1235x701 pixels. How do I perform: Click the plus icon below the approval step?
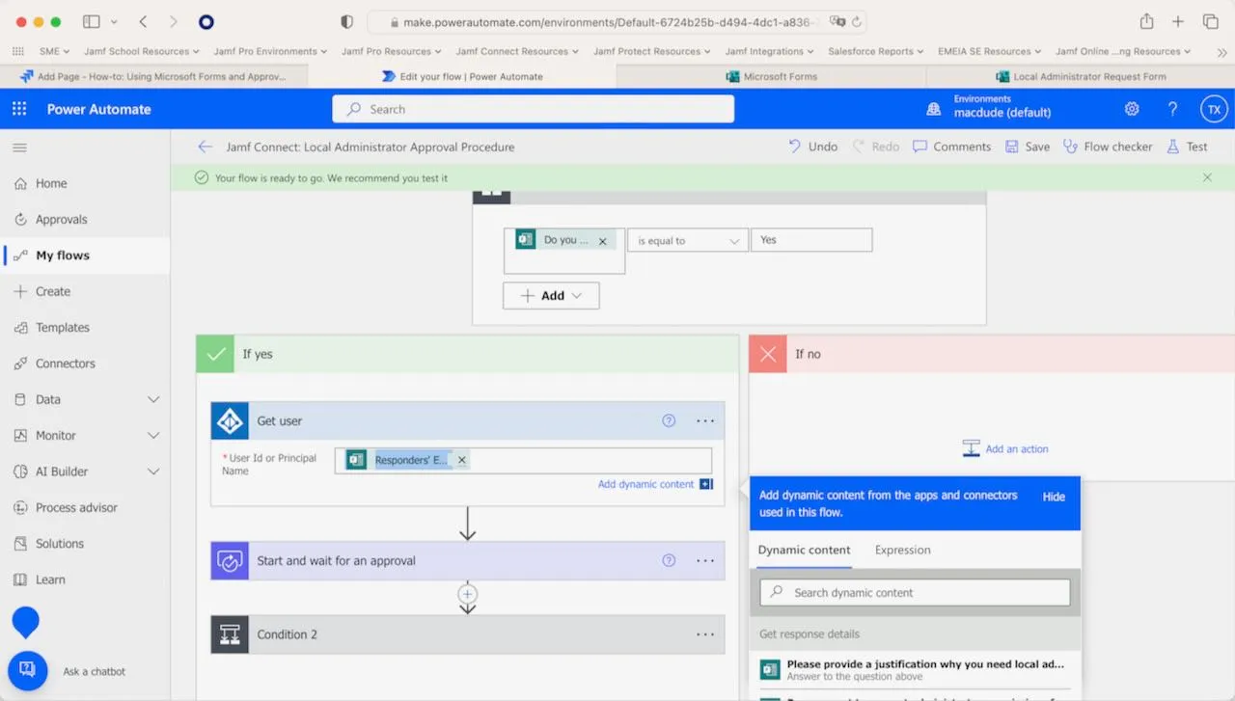tap(468, 595)
